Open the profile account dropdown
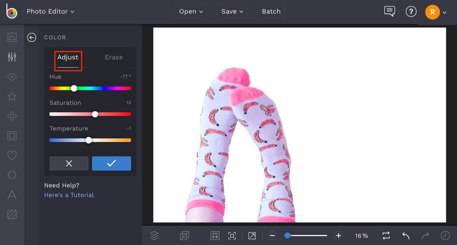 point(436,11)
